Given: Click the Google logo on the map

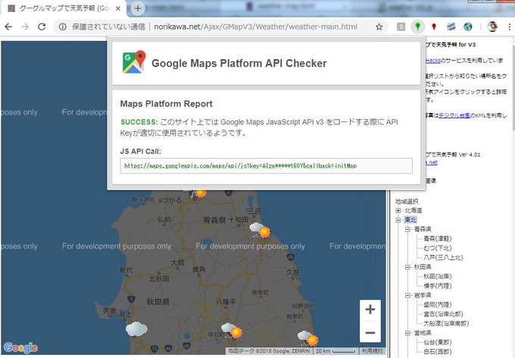Looking at the screenshot, I should [20, 347].
